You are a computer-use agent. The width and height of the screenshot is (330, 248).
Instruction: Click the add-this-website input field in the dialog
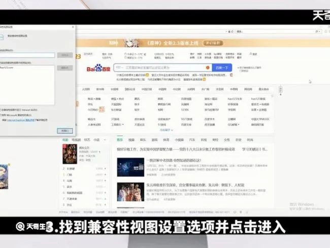(27, 55)
